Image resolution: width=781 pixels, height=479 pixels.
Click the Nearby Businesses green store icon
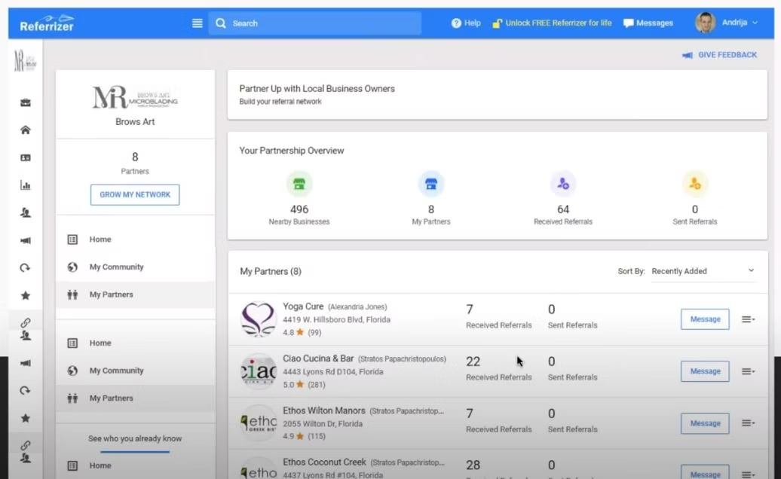tap(299, 184)
